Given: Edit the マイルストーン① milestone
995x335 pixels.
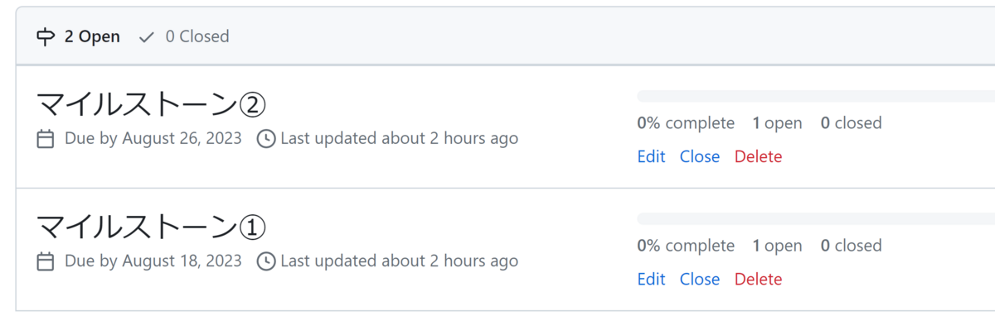Looking at the screenshot, I should click(651, 279).
